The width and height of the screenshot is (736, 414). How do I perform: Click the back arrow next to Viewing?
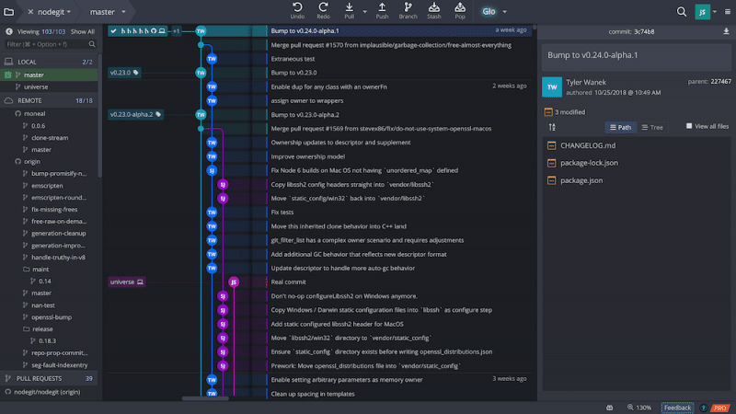coord(9,31)
